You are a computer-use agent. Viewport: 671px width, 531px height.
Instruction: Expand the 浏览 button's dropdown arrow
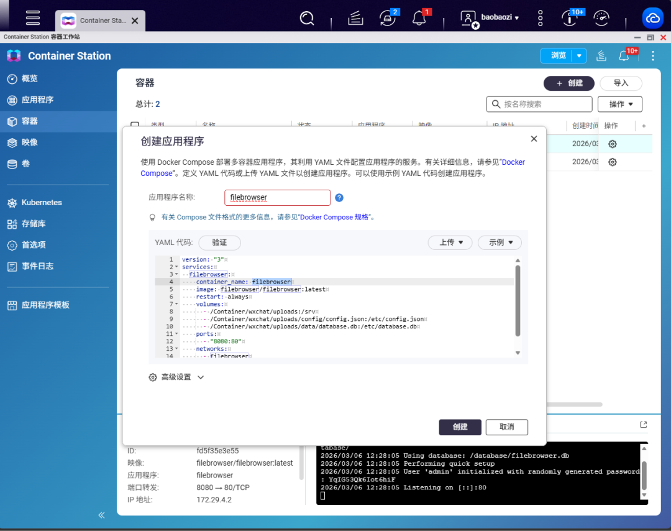pyautogui.click(x=580, y=55)
